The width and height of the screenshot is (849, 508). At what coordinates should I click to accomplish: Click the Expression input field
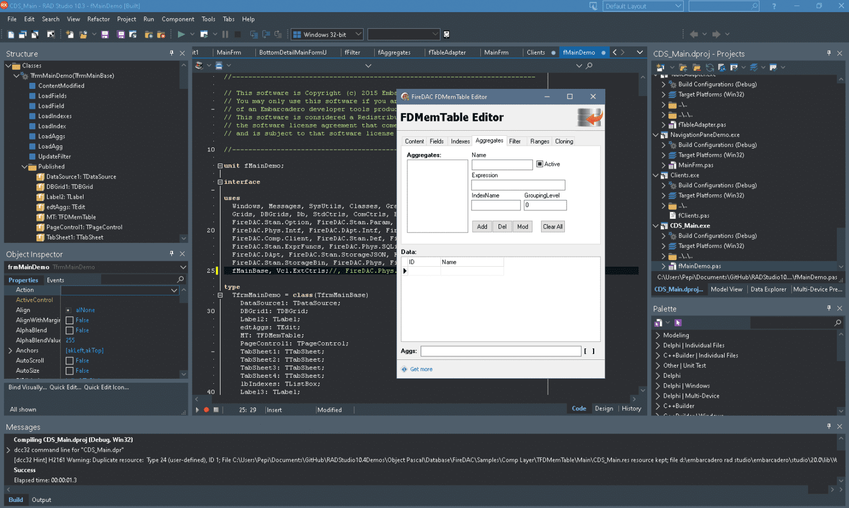[x=518, y=185]
